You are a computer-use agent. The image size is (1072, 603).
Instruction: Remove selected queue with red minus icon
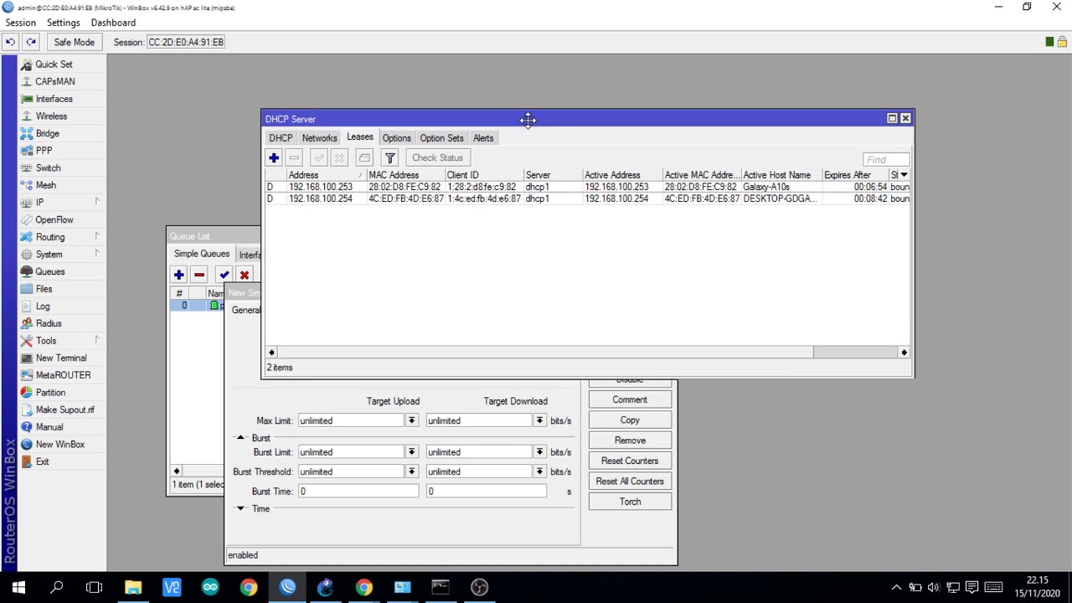click(199, 275)
